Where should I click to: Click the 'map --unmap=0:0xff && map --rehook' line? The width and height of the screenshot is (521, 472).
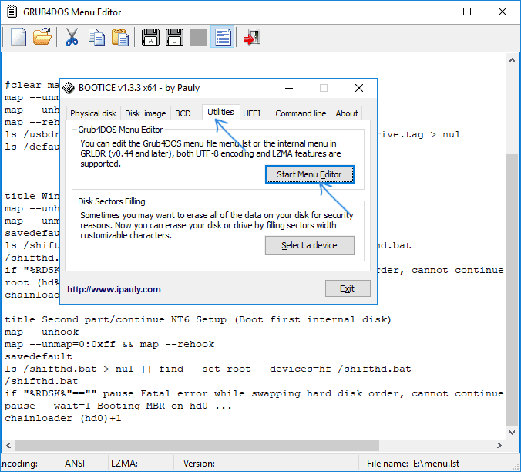pos(109,345)
